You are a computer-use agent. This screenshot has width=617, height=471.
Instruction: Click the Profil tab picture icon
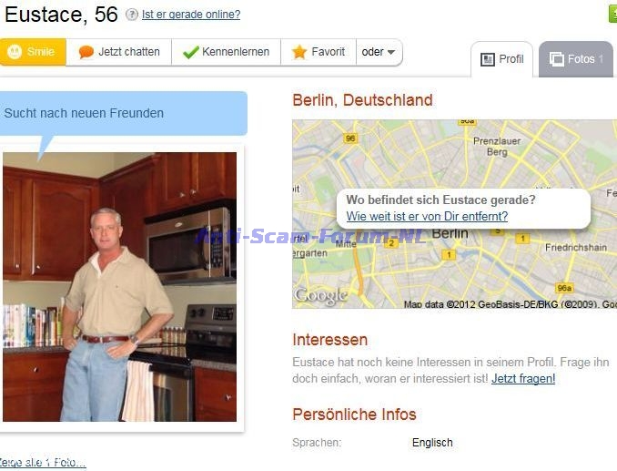click(488, 59)
